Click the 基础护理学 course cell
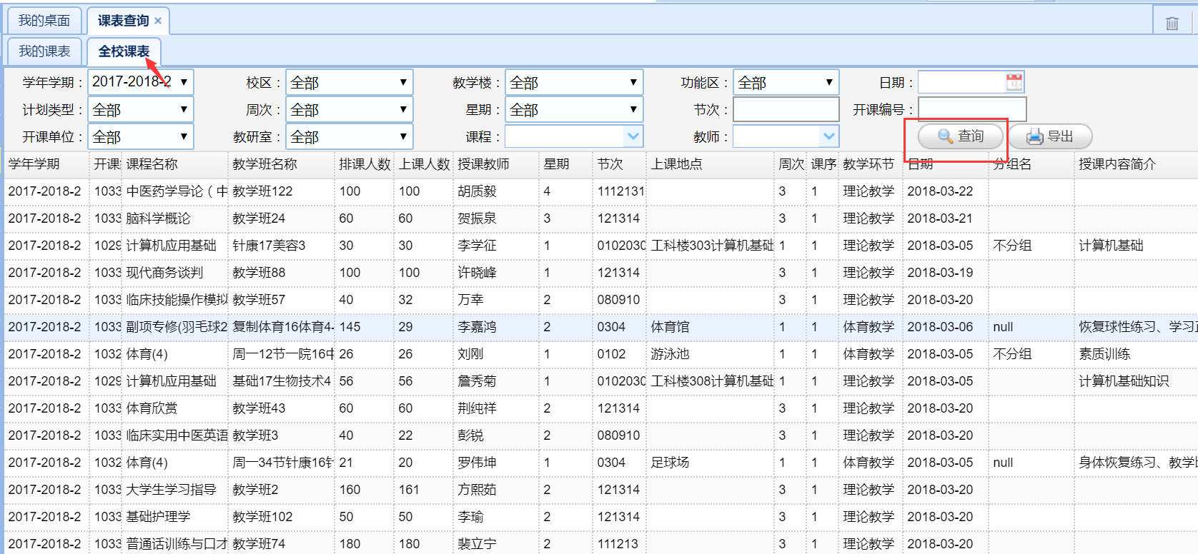1198x554 pixels. pos(174,517)
